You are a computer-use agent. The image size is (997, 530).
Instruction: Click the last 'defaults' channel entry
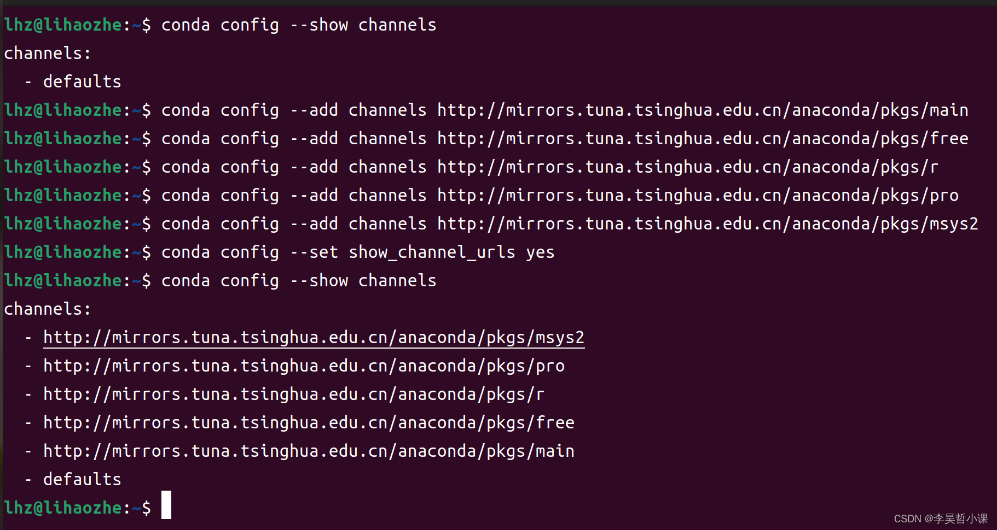(x=82, y=480)
